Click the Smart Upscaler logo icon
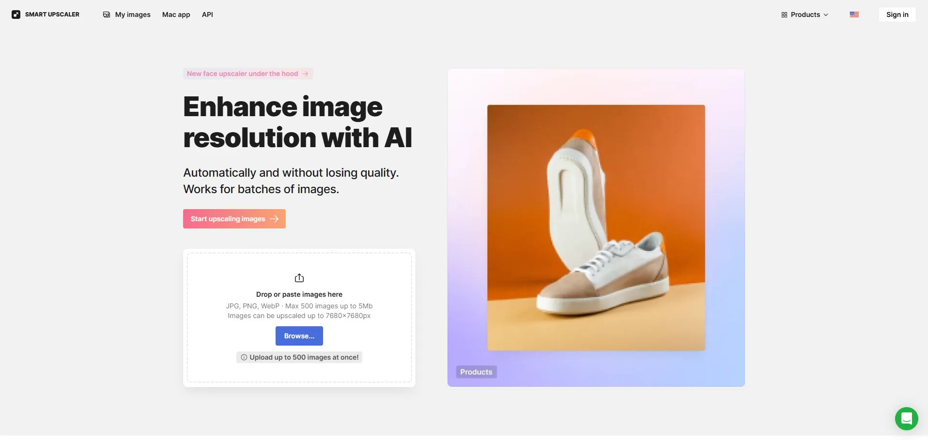Screen dimensions: 928x440 pyautogui.click(x=16, y=15)
